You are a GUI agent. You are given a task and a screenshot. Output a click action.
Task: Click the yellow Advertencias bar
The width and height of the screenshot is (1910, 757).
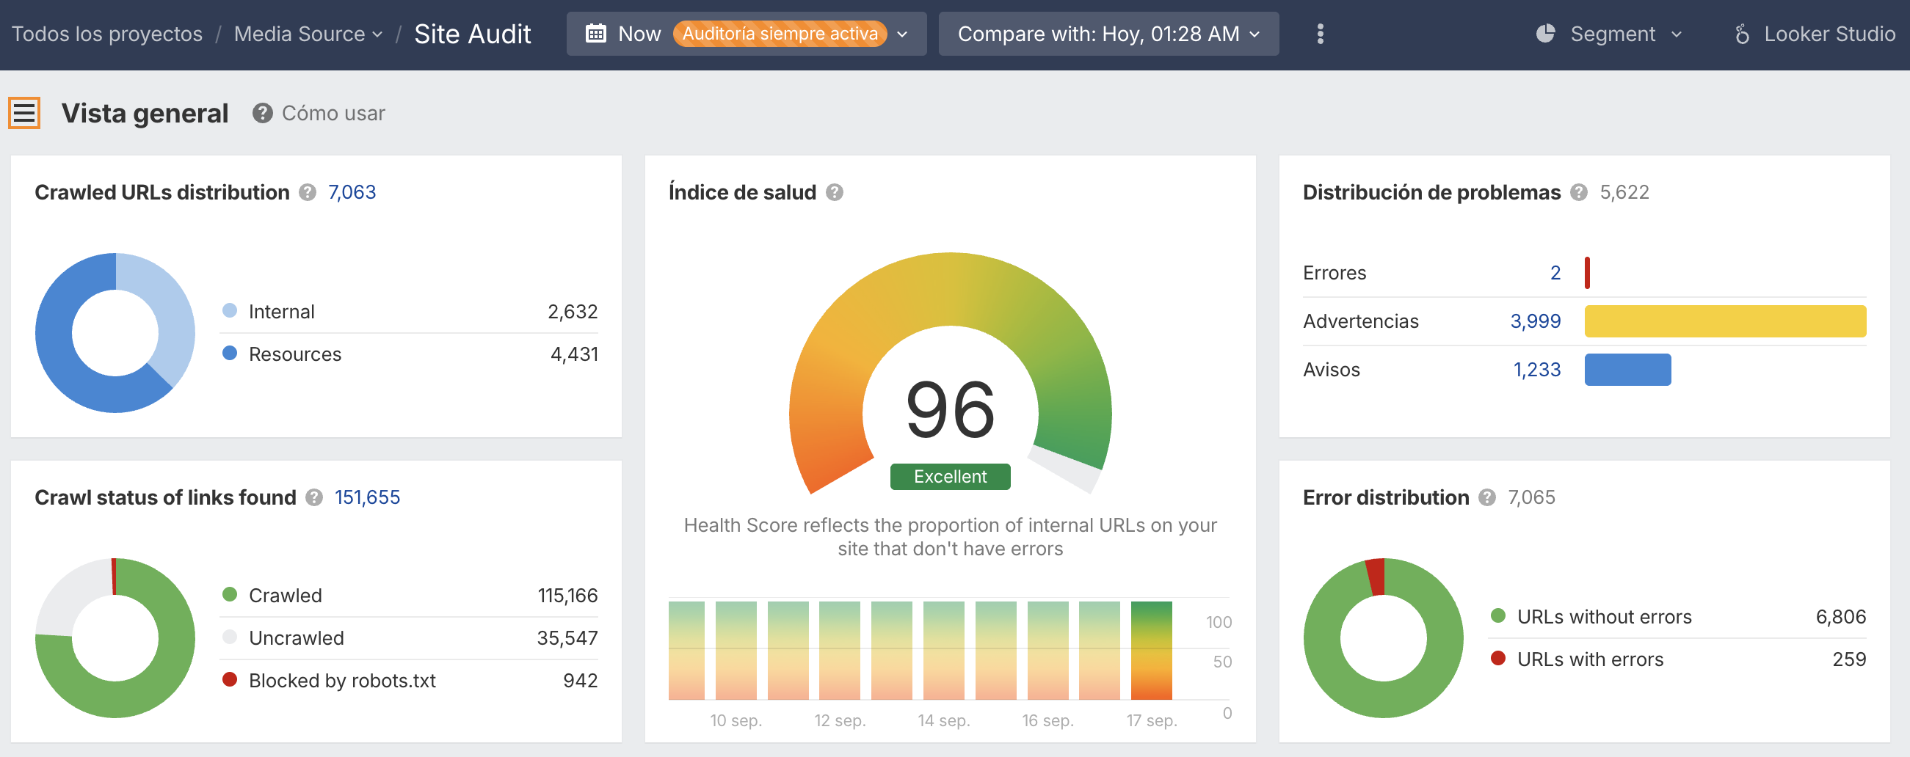(x=1725, y=321)
